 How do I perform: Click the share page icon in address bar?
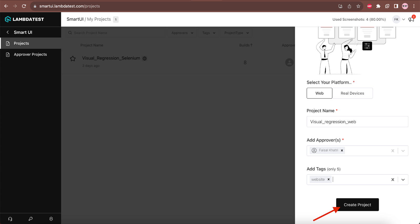[349, 6]
